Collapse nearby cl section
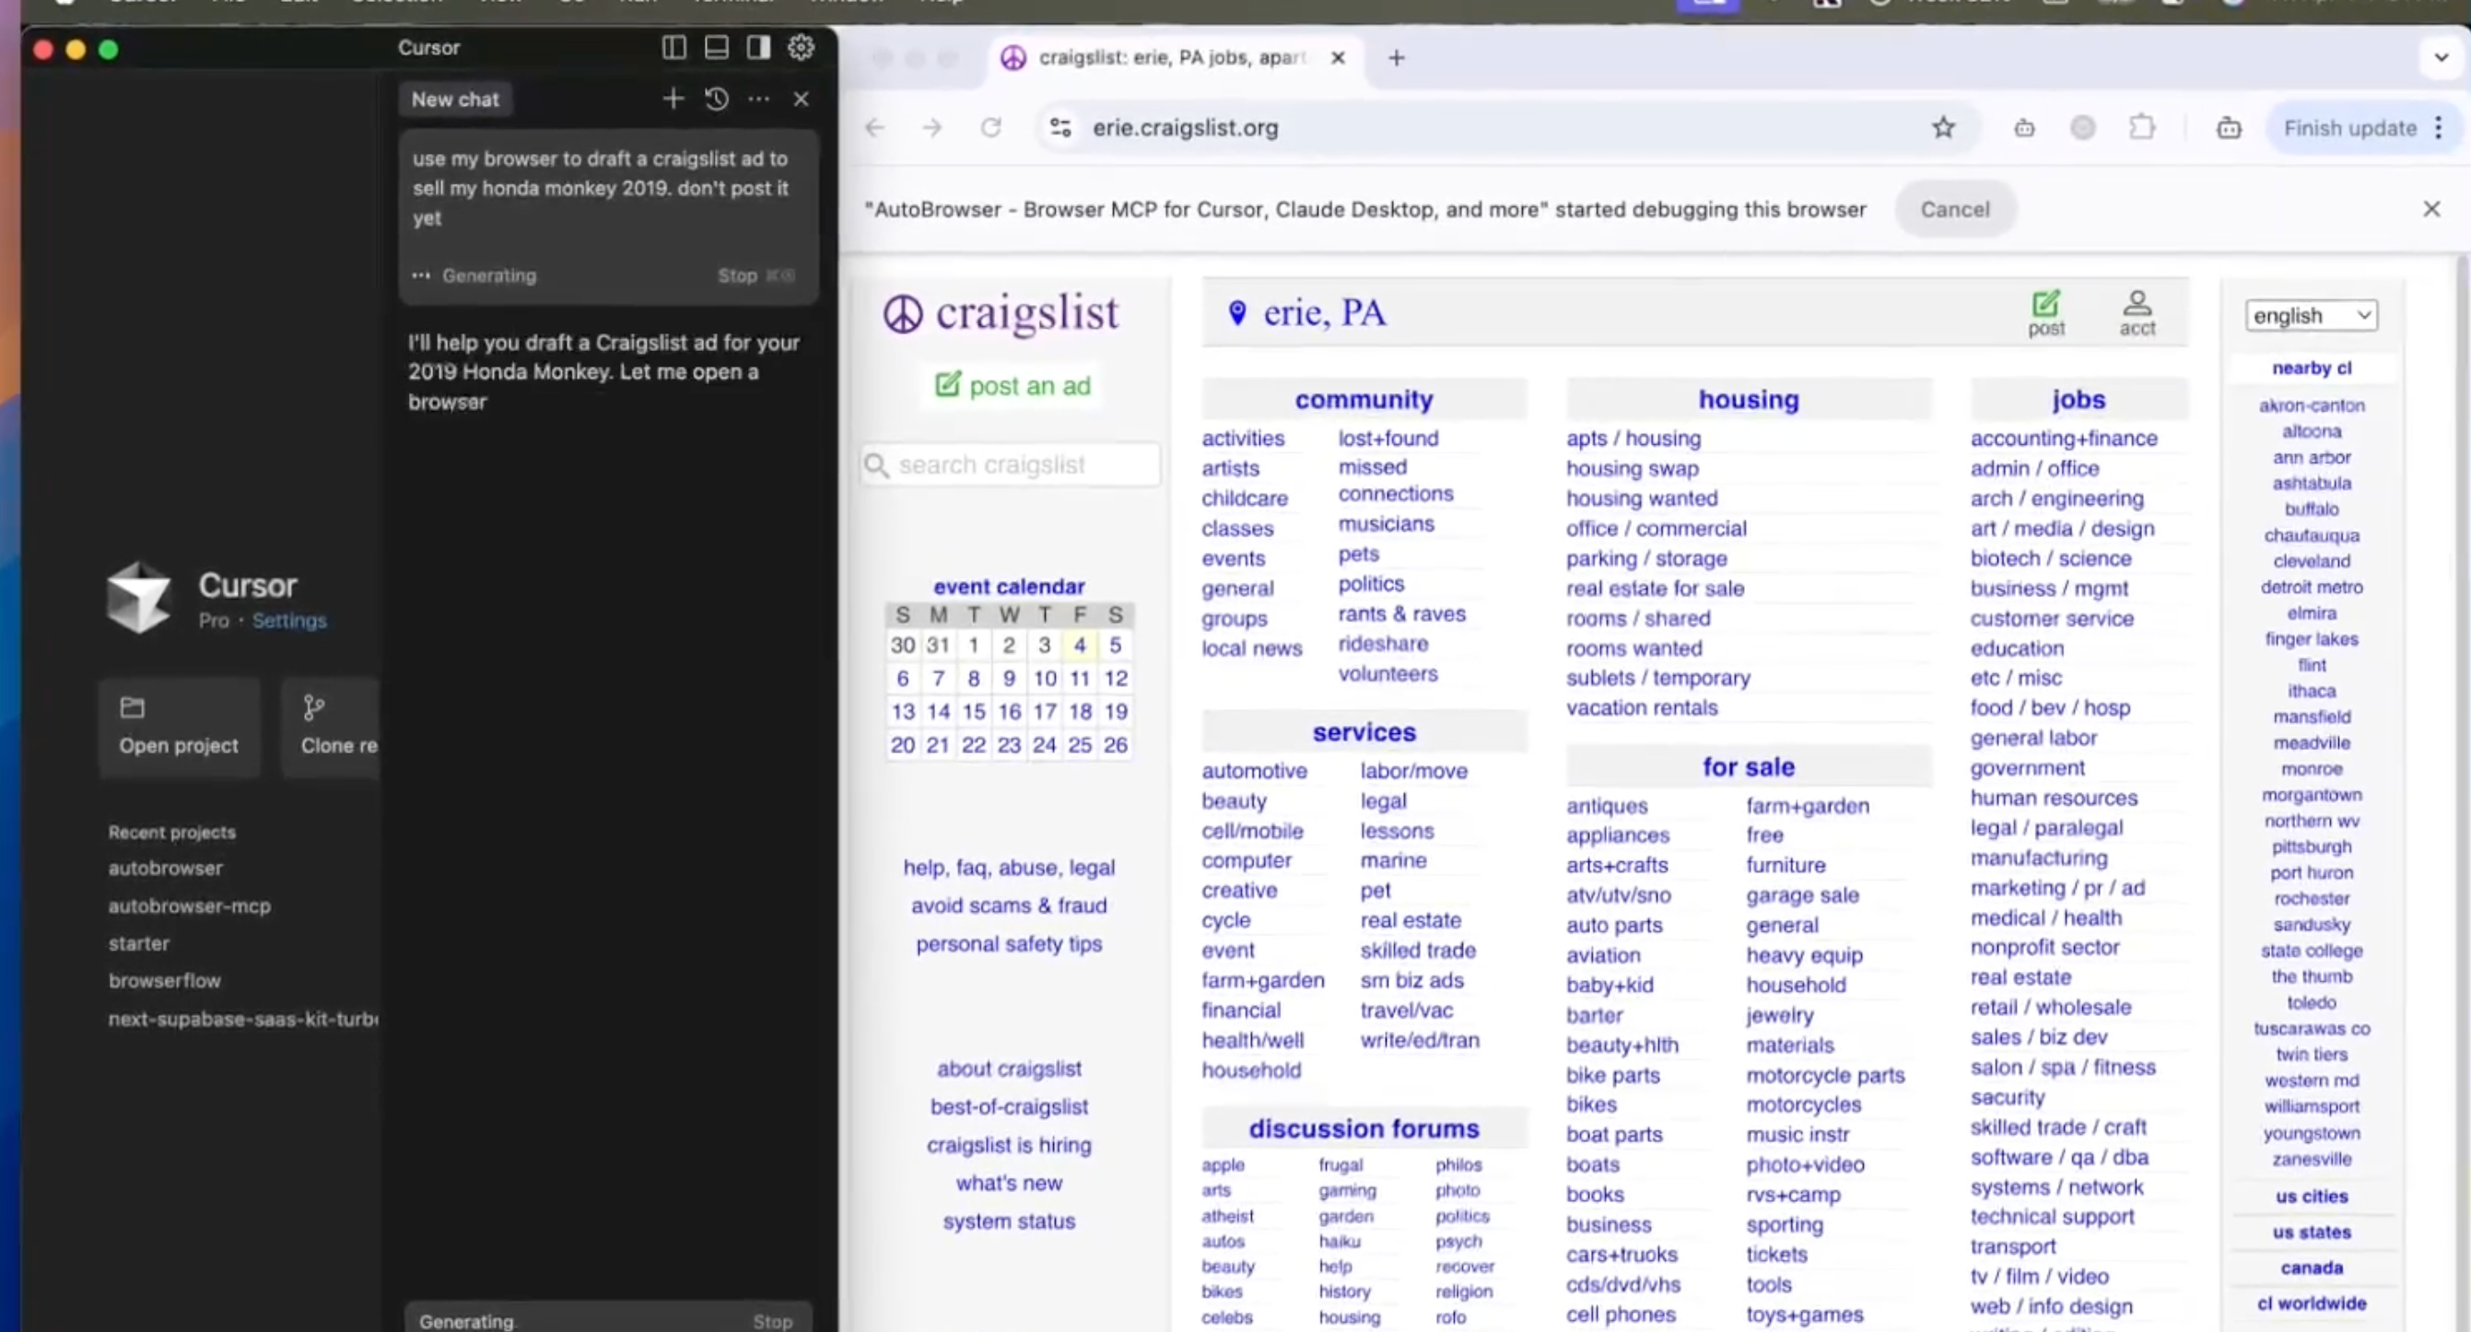 (x=2311, y=368)
